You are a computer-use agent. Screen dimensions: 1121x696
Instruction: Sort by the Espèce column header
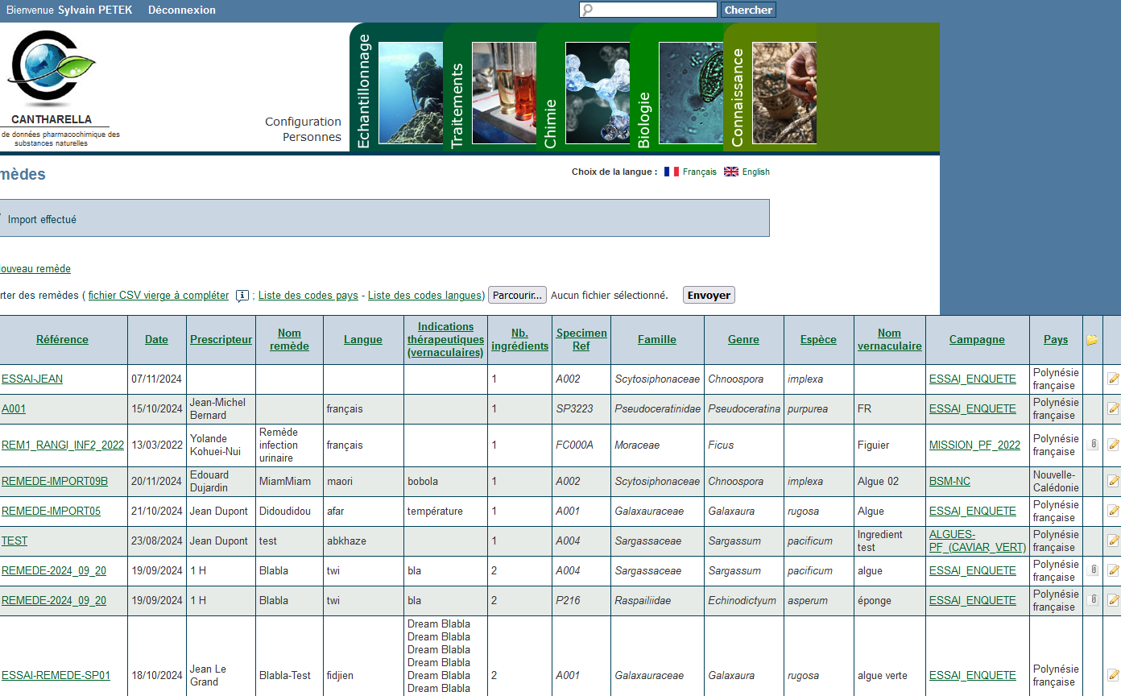pos(818,340)
